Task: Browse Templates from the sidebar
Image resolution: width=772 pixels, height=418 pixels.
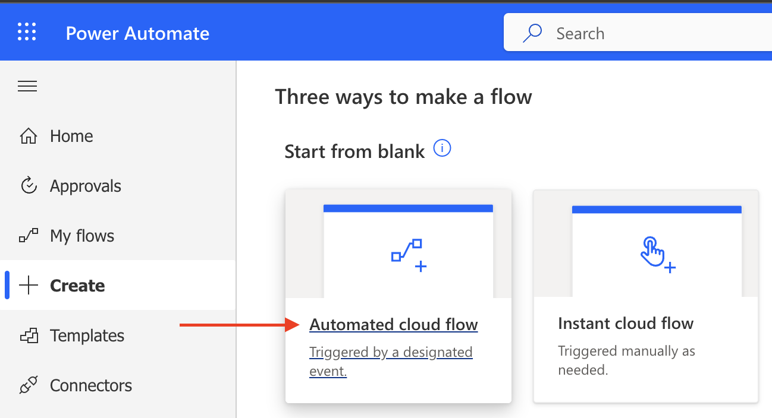Action: (87, 335)
